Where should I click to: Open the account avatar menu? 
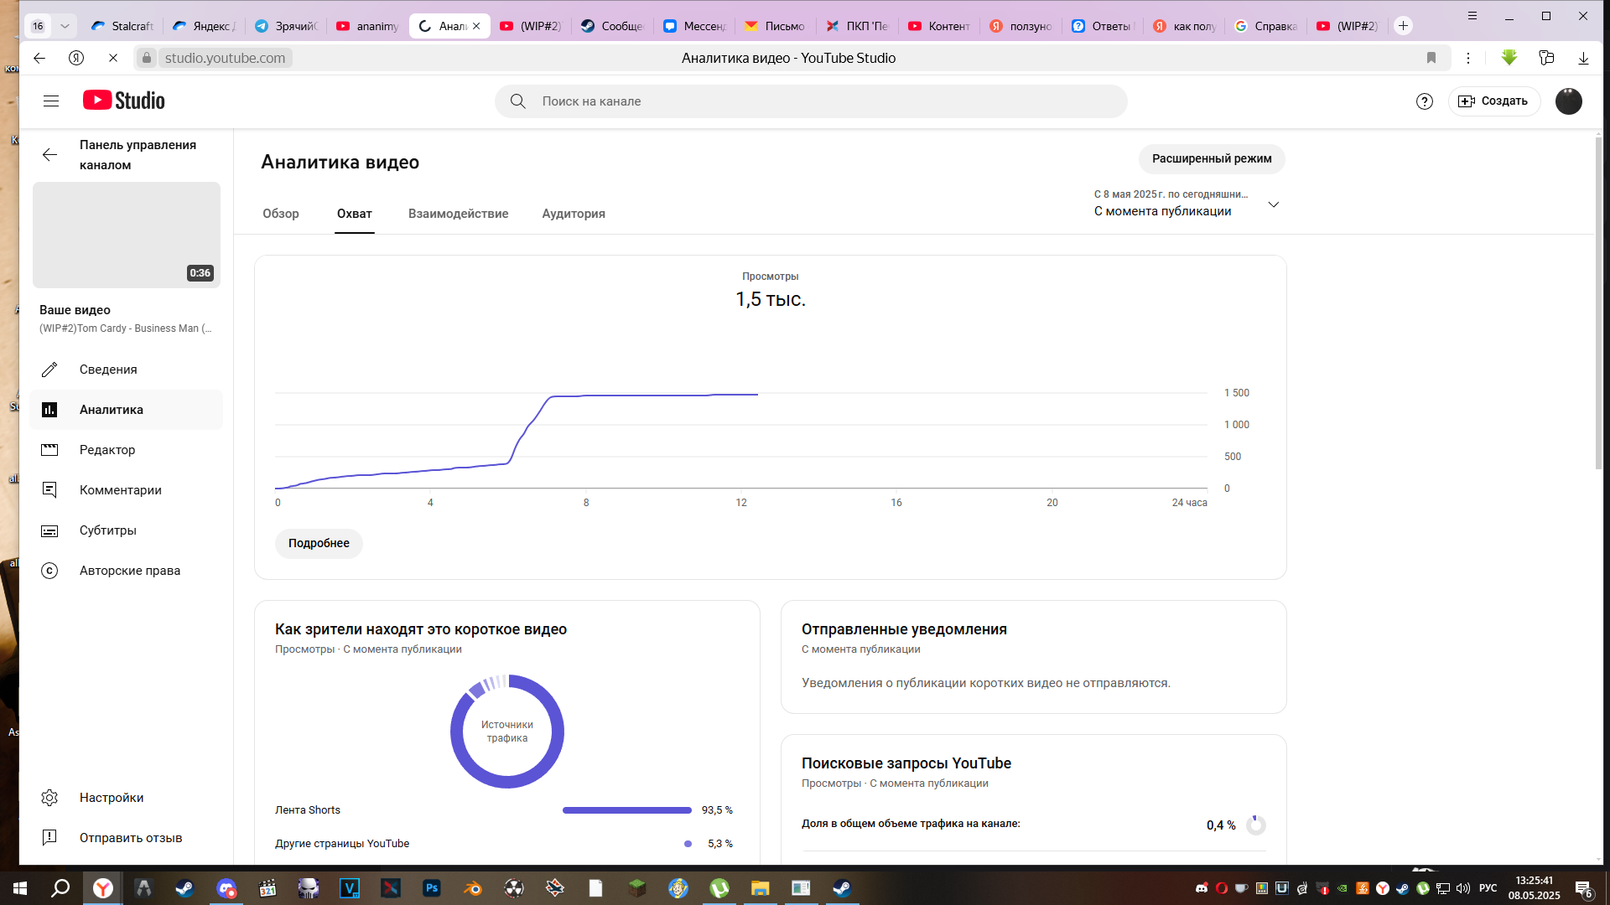pos(1568,101)
